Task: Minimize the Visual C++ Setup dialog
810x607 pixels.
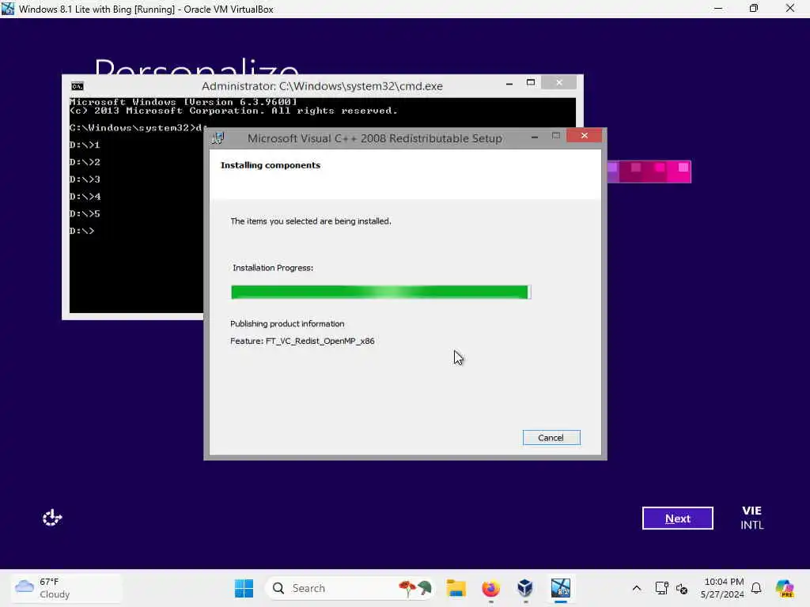Action: click(535, 137)
